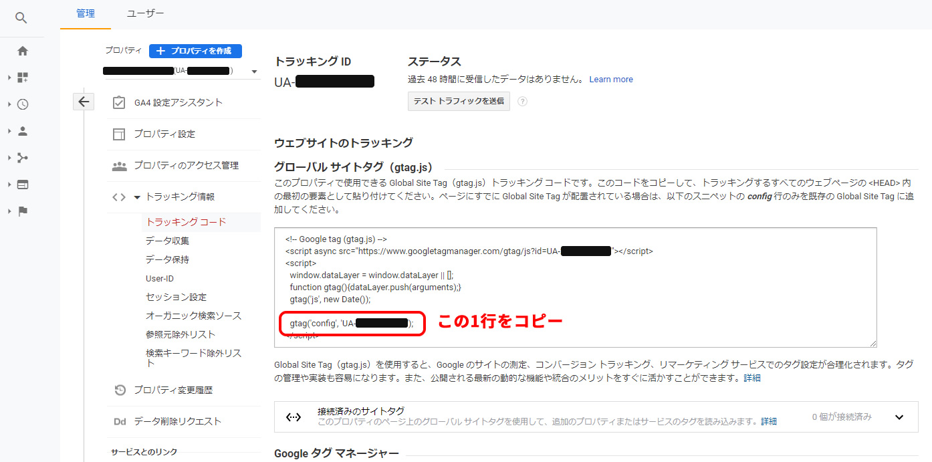Click the プロパティ変更履歴 history icon
The image size is (932, 462).
tap(120, 390)
